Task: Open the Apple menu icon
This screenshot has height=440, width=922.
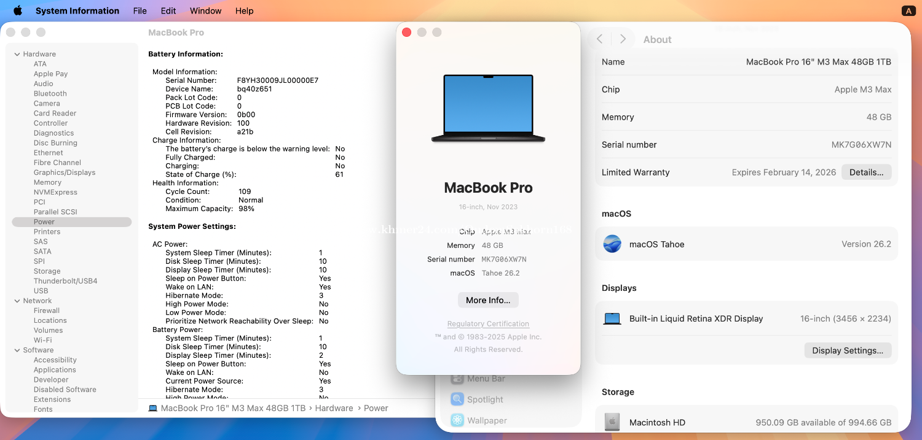Action: 17,10
